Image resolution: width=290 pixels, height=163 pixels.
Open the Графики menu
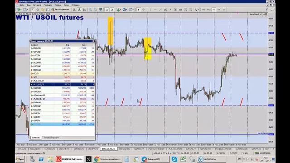pos(48,5)
